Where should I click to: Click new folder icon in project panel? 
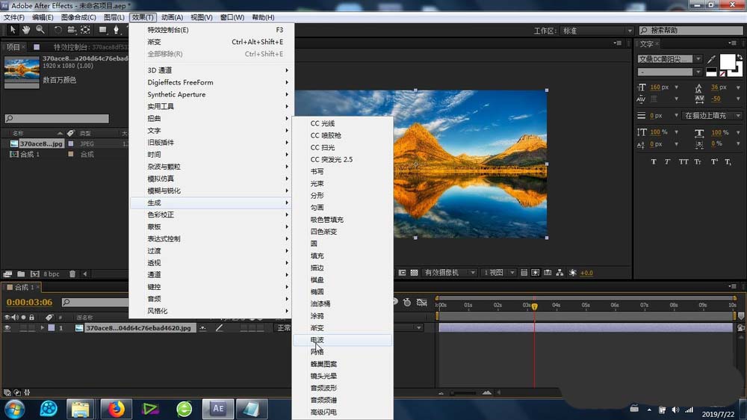[21, 274]
